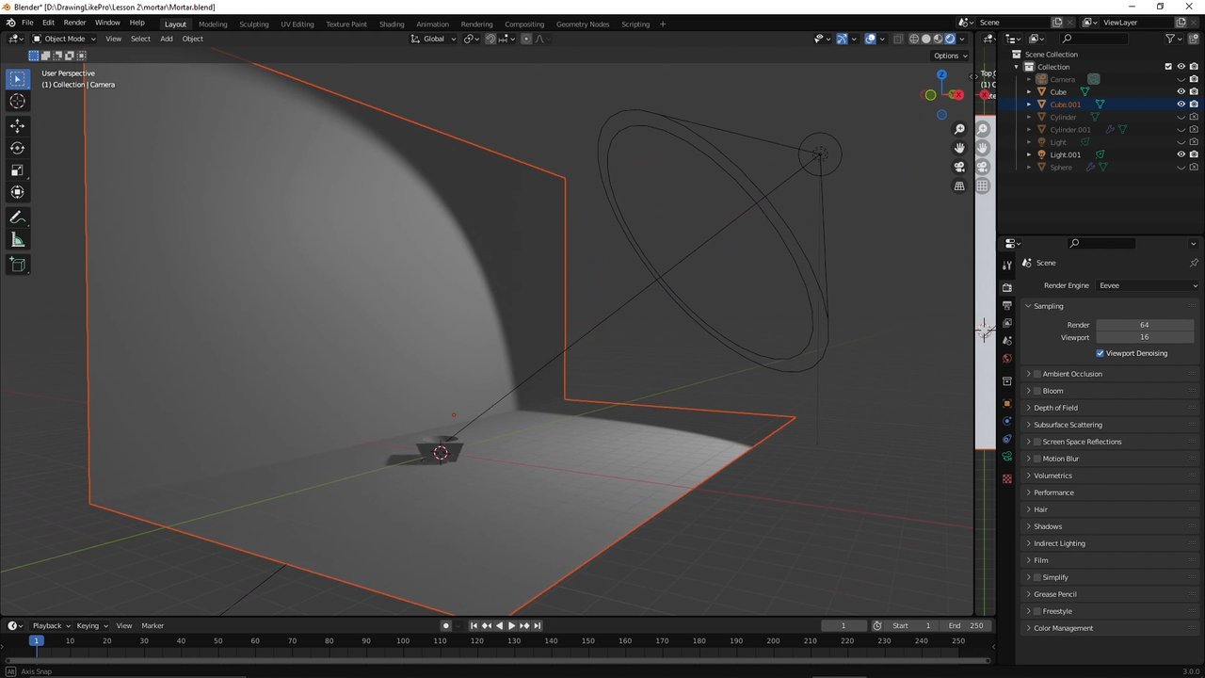Image resolution: width=1205 pixels, height=678 pixels.
Task: Hide Light.001 in viewport via eye icon
Action: [1181, 154]
